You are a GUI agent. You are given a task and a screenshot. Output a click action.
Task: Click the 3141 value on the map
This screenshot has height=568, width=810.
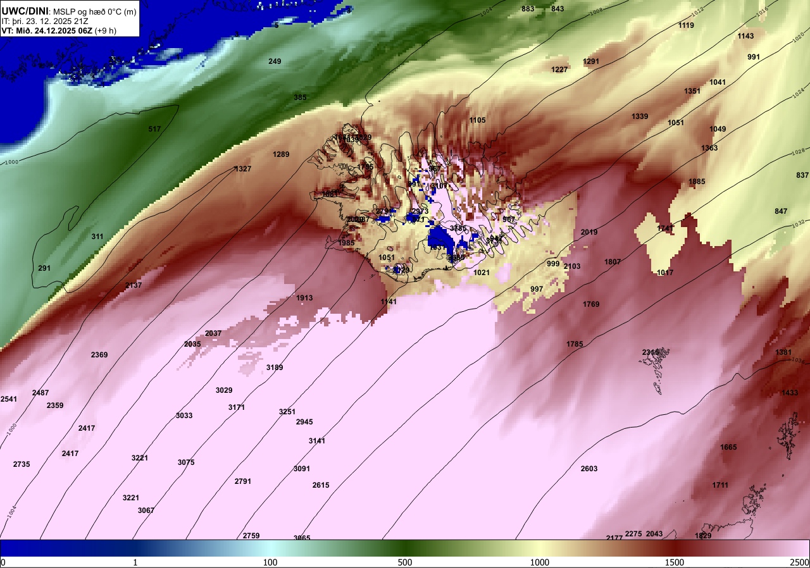click(x=317, y=441)
